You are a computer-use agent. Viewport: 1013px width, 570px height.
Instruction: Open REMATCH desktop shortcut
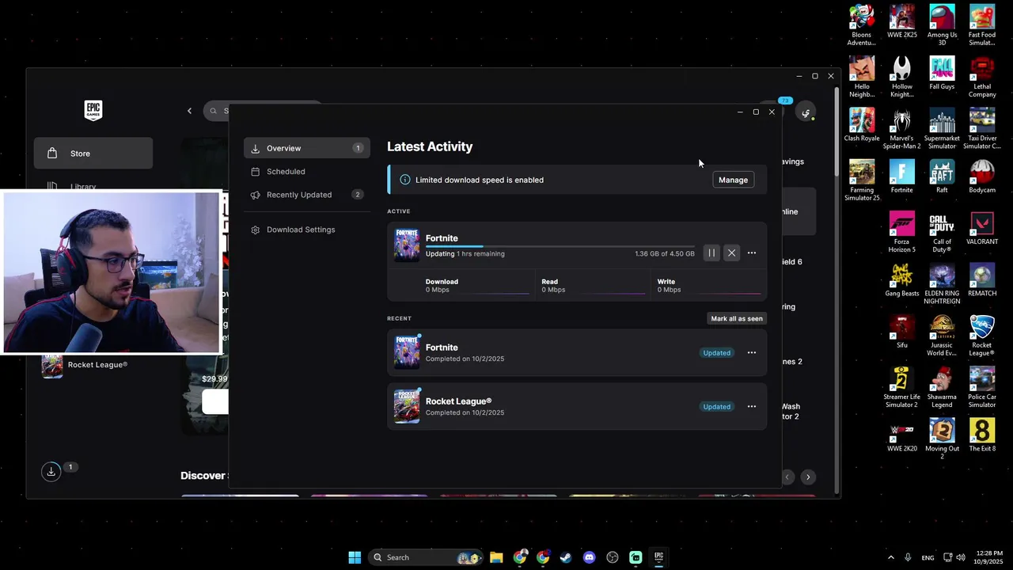[982, 279]
